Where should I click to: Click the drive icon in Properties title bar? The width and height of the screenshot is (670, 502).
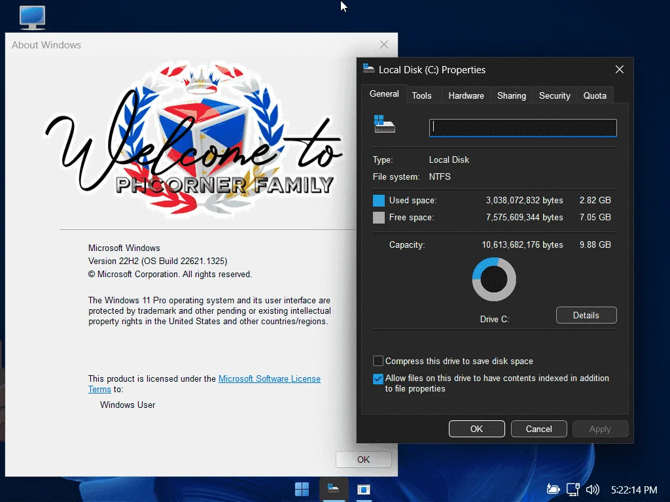tap(368, 69)
